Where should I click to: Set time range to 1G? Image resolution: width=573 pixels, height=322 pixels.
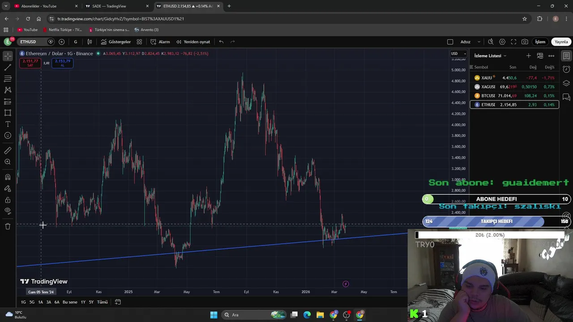click(x=23, y=302)
